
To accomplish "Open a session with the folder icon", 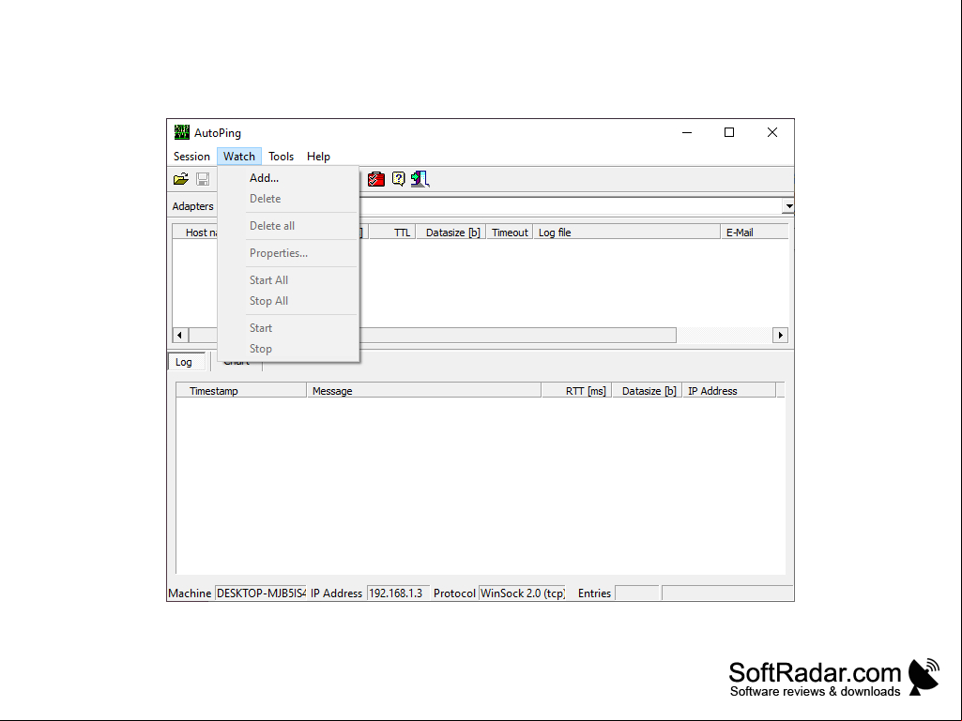I will tap(181, 179).
